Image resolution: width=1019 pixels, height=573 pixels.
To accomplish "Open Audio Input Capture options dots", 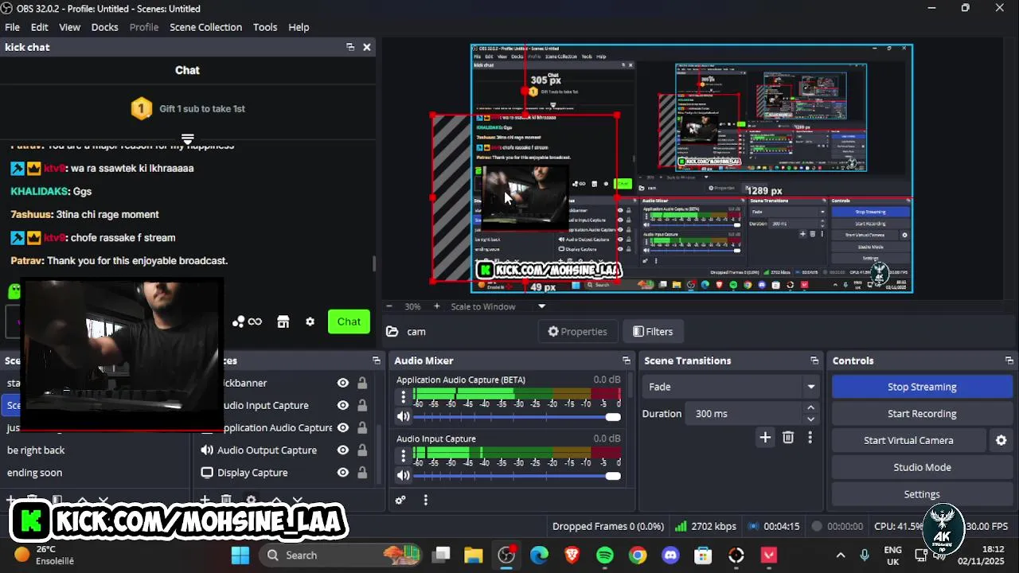I will coord(404,455).
